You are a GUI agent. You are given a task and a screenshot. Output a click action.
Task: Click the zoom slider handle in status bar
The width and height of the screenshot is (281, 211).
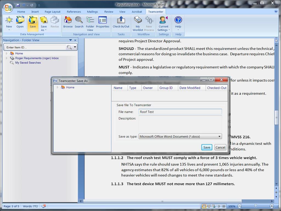(256, 206)
